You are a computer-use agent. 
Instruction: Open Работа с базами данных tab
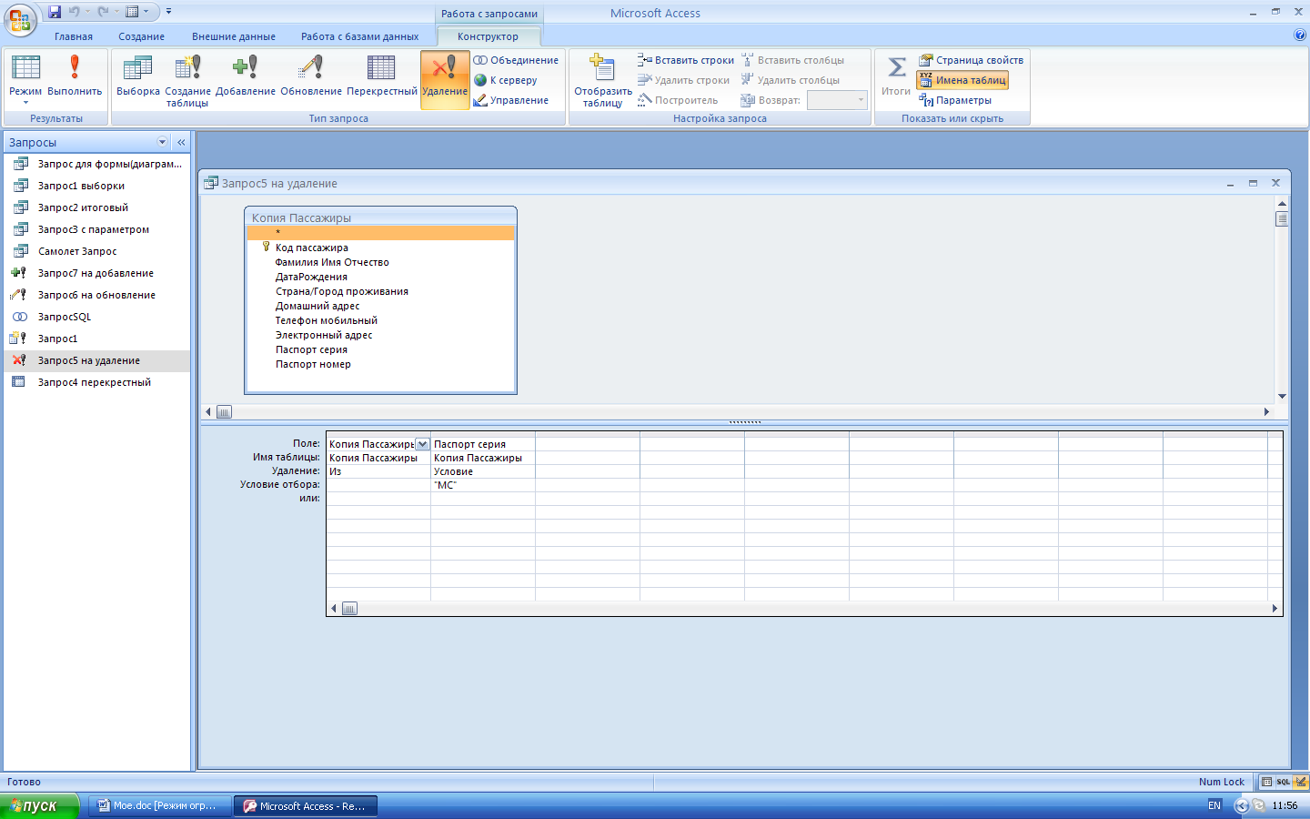[360, 36]
